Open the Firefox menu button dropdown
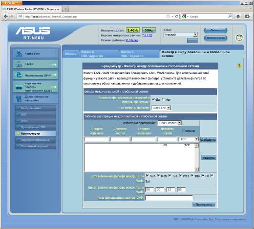This screenshot has height=229, width=254. [x=12, y=3]
